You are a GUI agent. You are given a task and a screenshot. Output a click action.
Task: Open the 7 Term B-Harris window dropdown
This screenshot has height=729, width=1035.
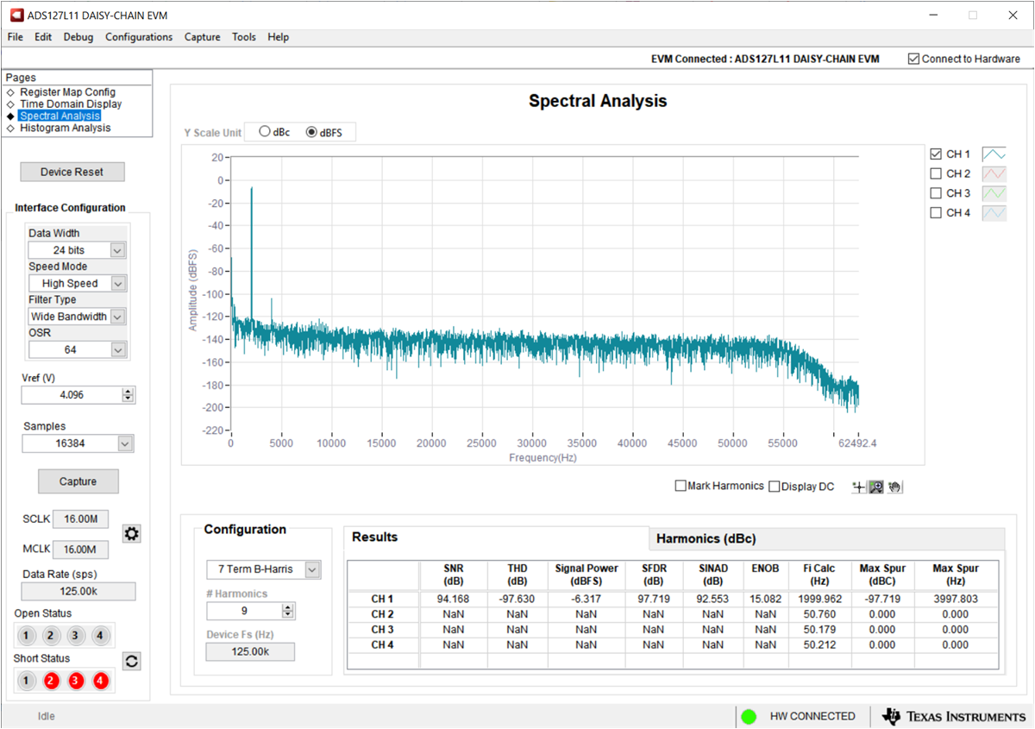pos(312,569)
